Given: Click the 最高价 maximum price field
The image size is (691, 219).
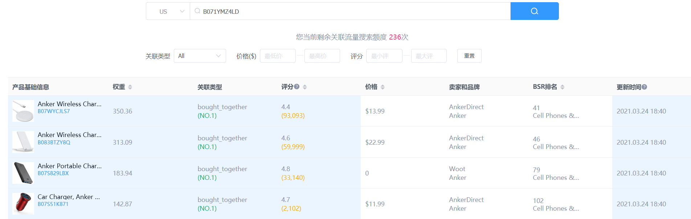Looking at the screenshot, I should (x=322, y=55).
